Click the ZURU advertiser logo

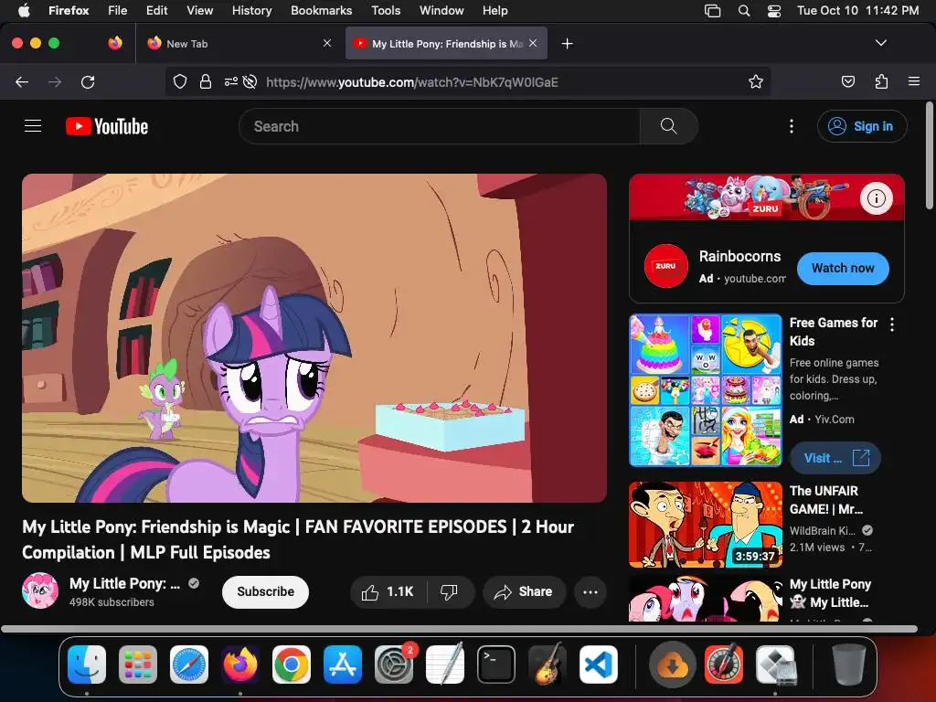tap(665, 266)
